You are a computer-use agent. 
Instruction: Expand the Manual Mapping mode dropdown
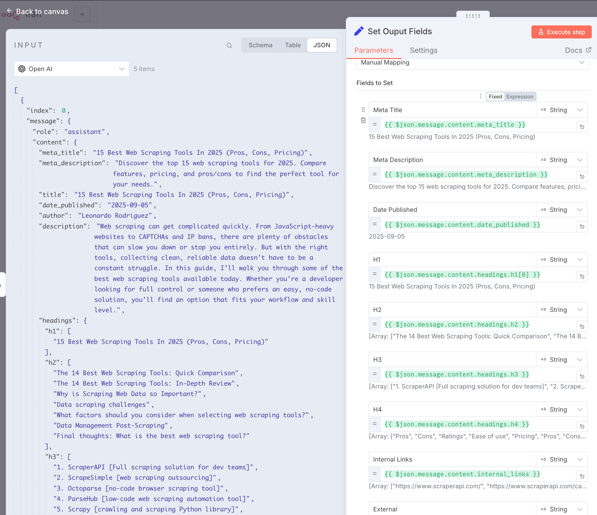point(472,63)
